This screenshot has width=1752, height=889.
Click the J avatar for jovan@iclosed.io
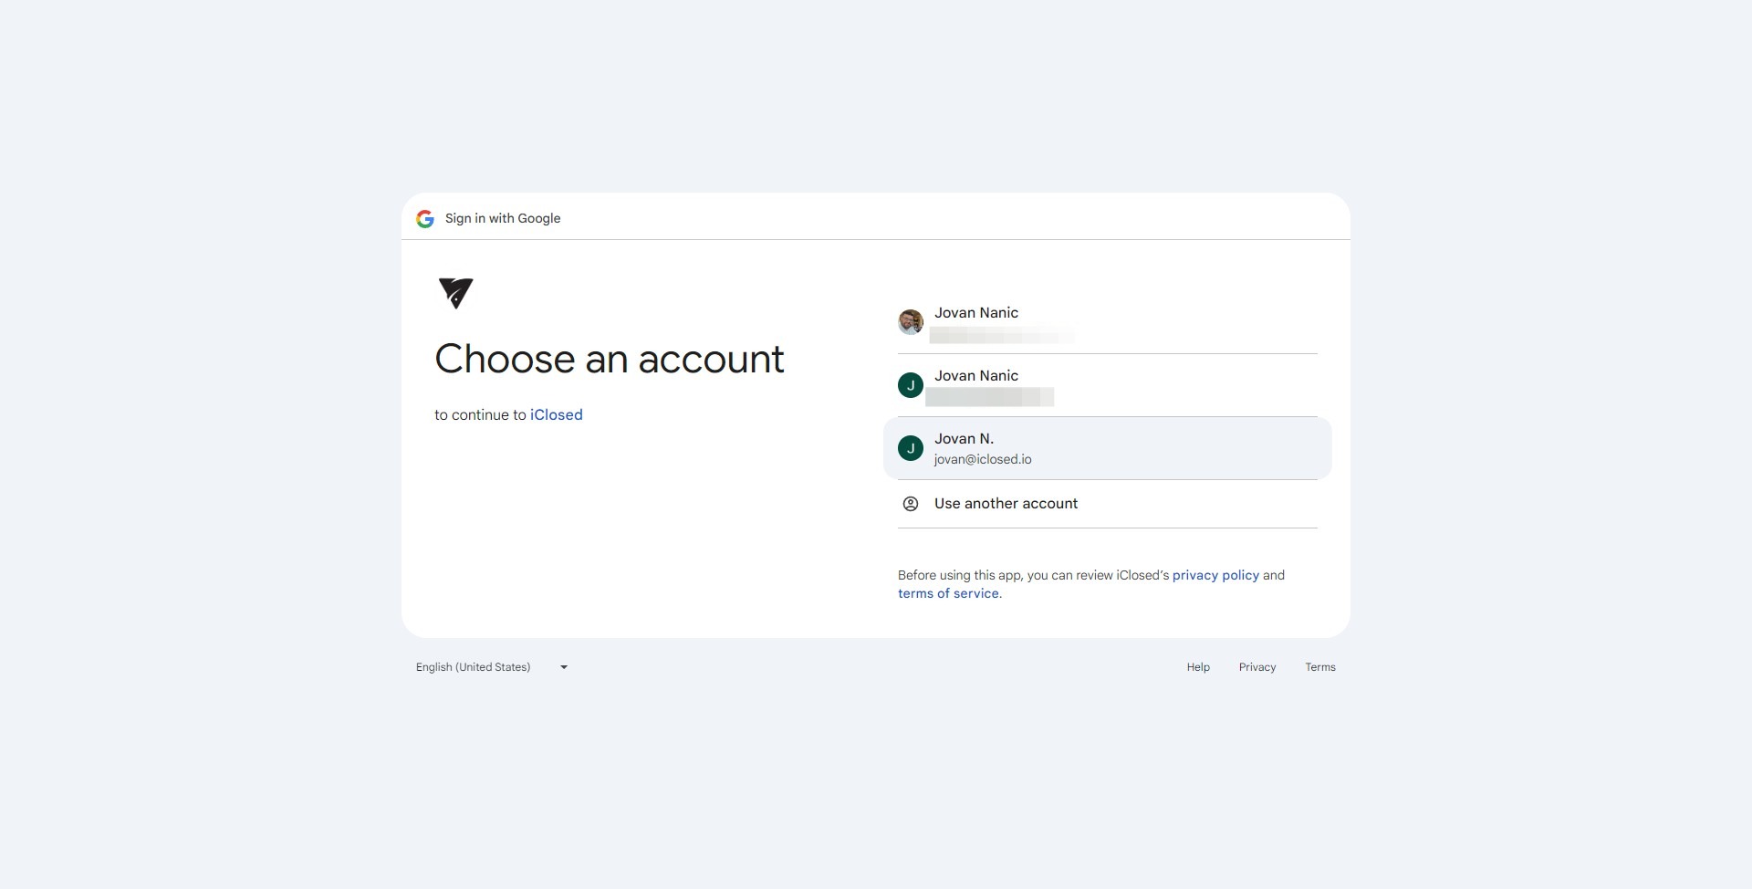[x=911, y=448]
